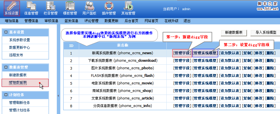
Task: Click the 基本设置 section header
Action: [25, 32]
